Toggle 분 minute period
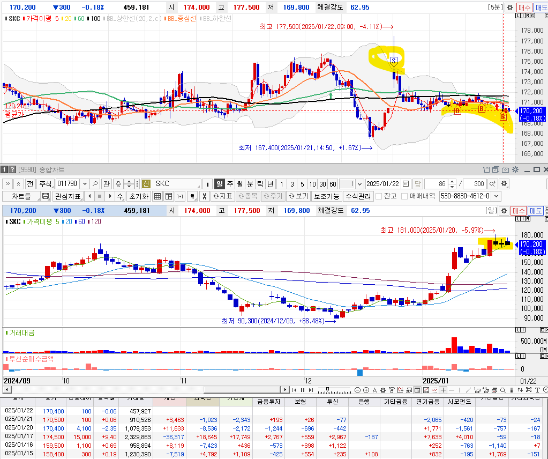Screen dimensions: 548x459 coord(250,184)
